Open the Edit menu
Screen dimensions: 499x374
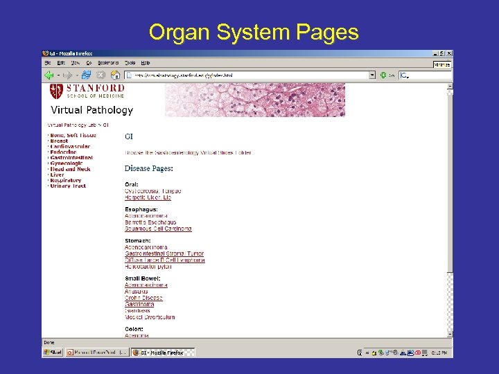61,63
